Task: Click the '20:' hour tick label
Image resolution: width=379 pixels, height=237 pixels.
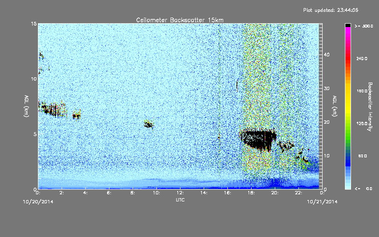Action: [275, 193]
